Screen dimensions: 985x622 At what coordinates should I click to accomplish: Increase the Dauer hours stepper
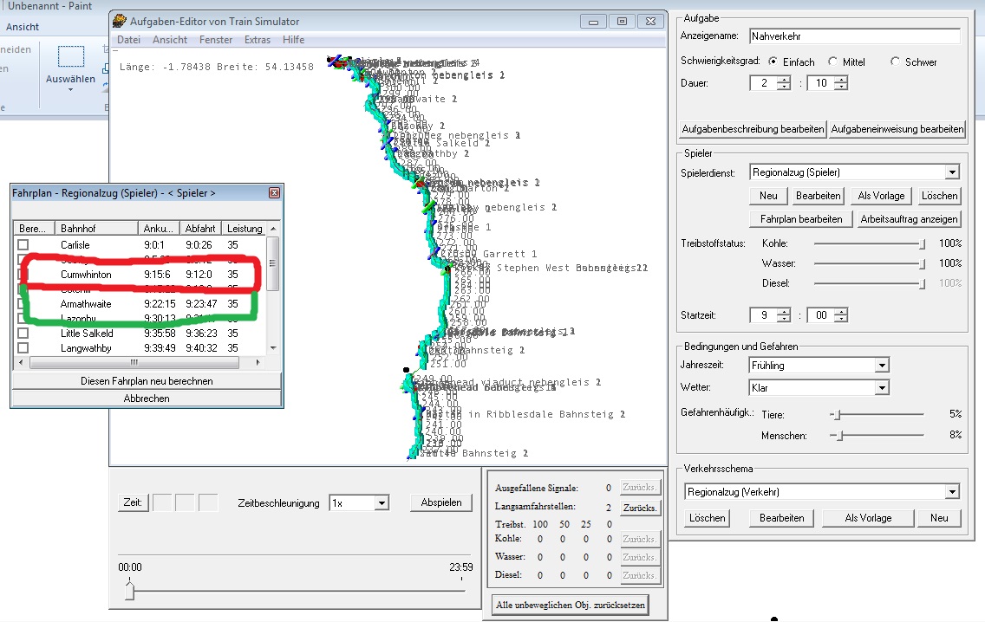pyautogui.click(x=784, y=80)
